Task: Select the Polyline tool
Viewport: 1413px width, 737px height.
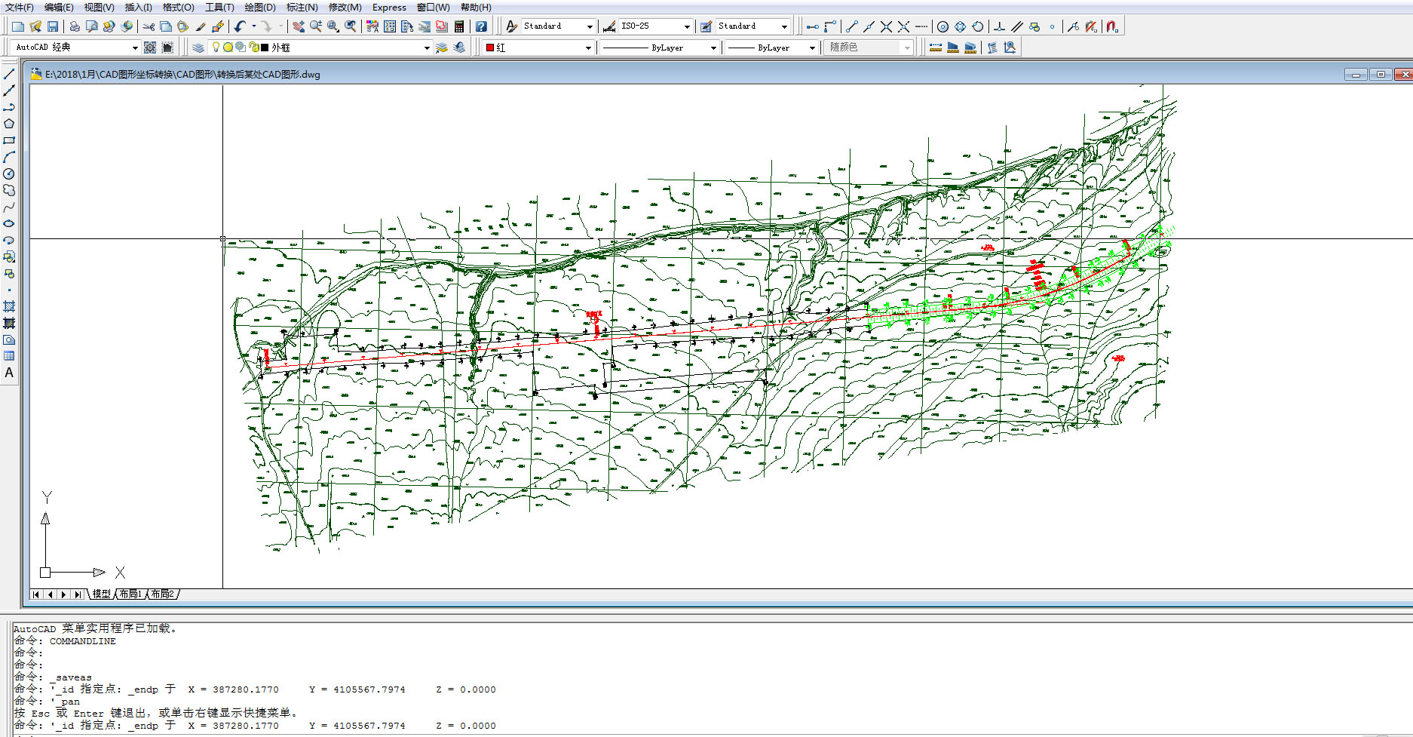Action: click(9, 107)
